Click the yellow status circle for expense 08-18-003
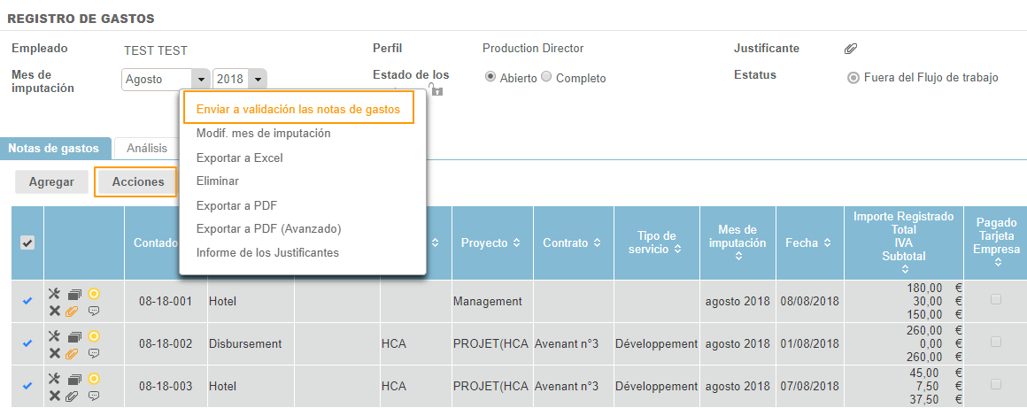Viewport: 1027px width, 408px height. pyautogui.click(x=94, y=379)
